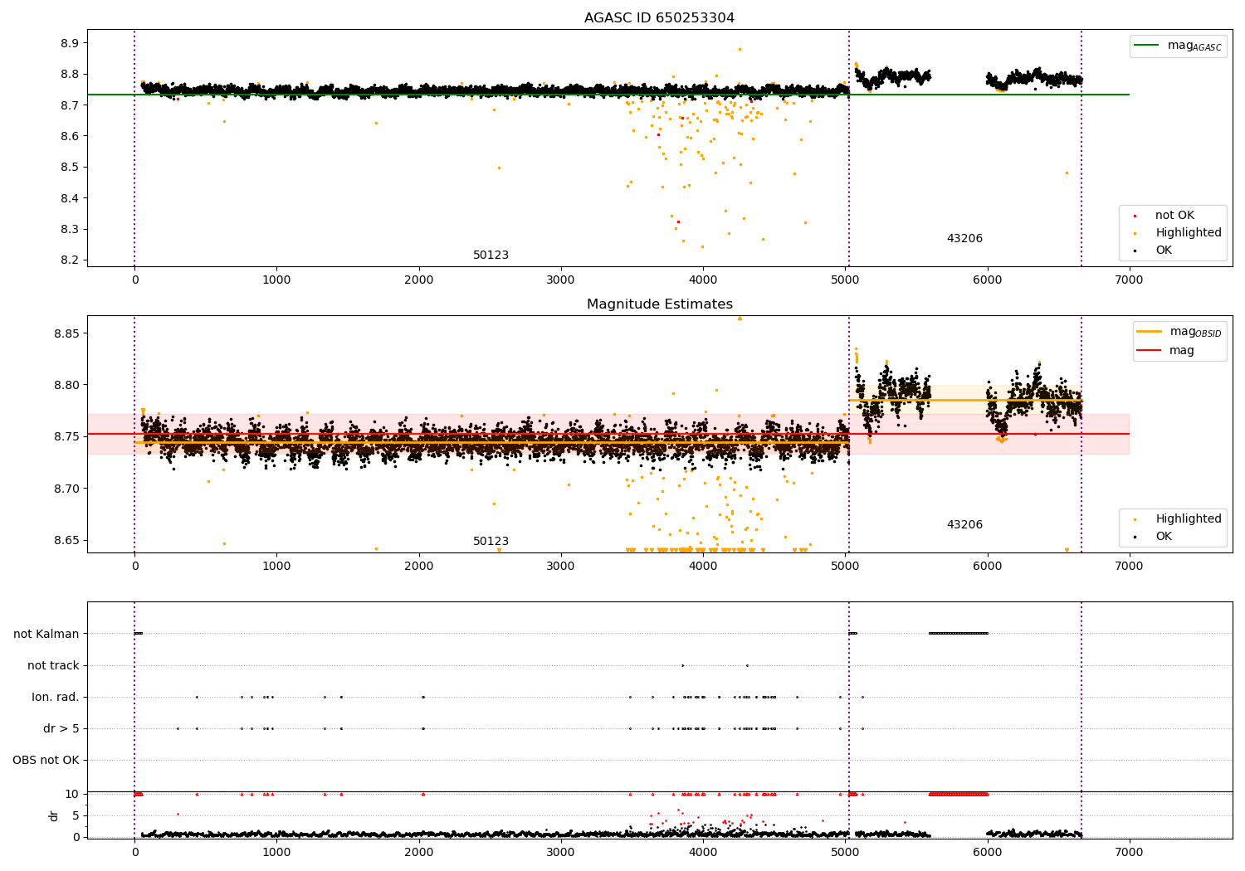1245x871 pixels.
Task: Click the '6000' tick under the top plot
Action: (x=987, y=280)
